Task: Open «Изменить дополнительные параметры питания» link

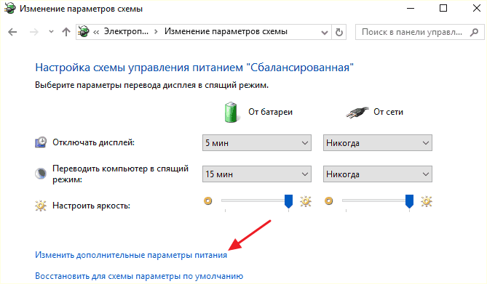Action: click(131, 255)
